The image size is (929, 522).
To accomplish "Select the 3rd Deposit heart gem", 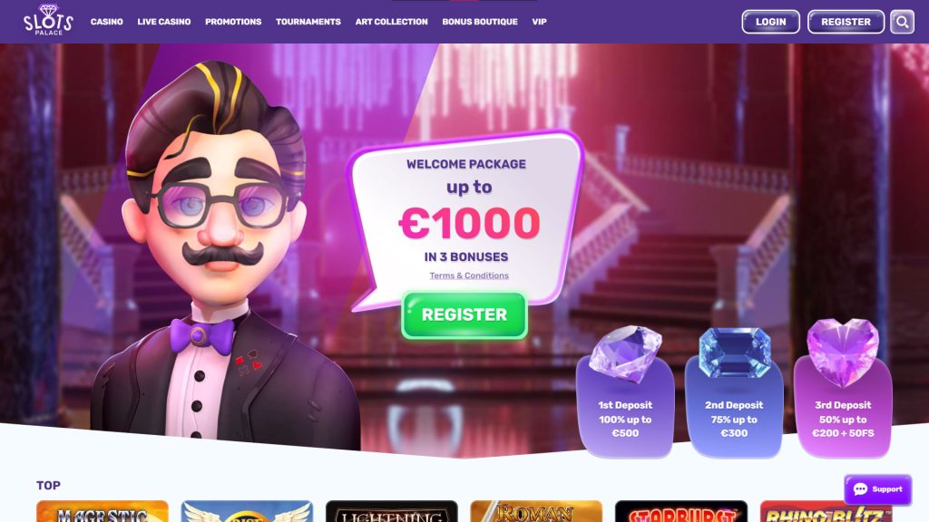I will (843, 352).
